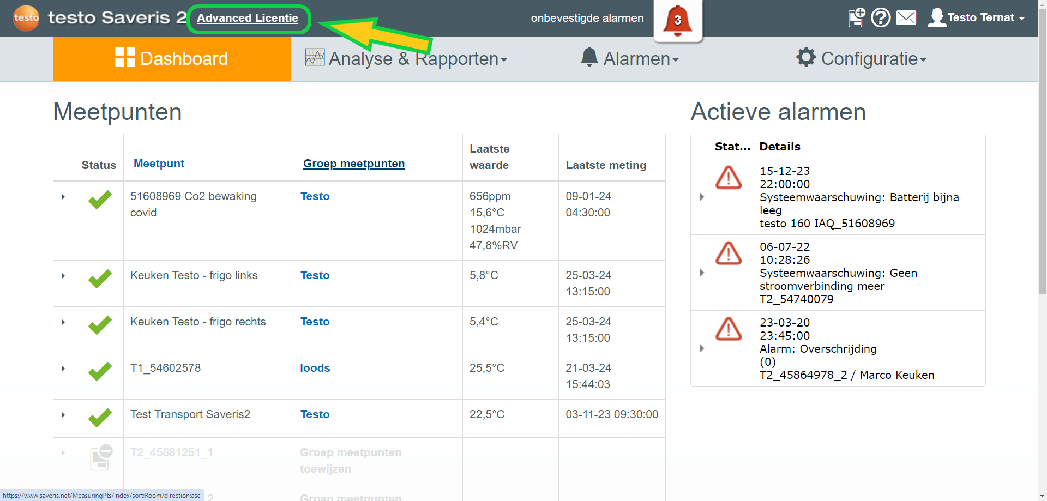
Task: Expand the Test Transport Saveris2 row
Action: pos(63,415)
